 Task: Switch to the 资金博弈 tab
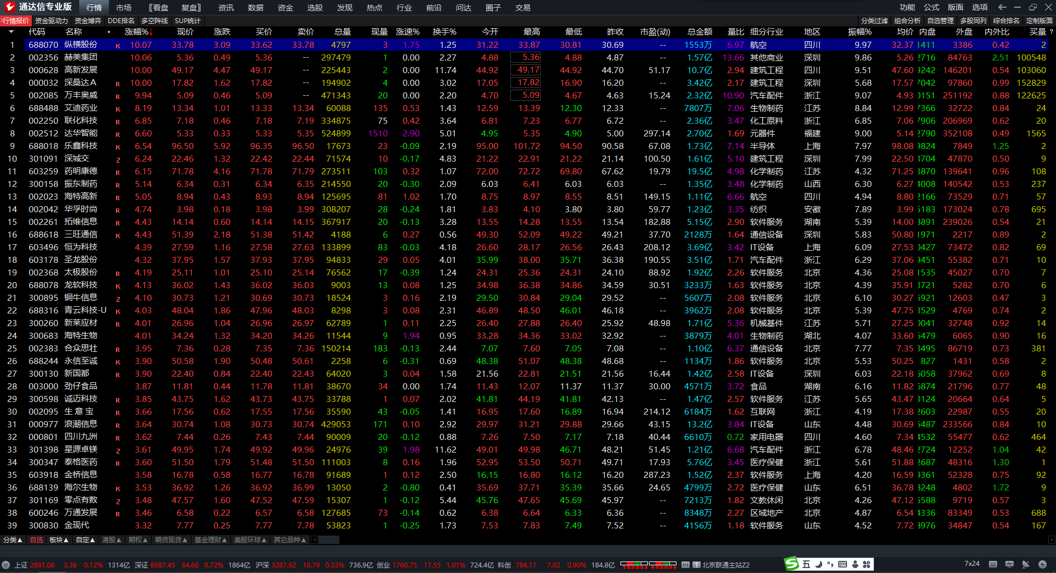tap(88, 21)
